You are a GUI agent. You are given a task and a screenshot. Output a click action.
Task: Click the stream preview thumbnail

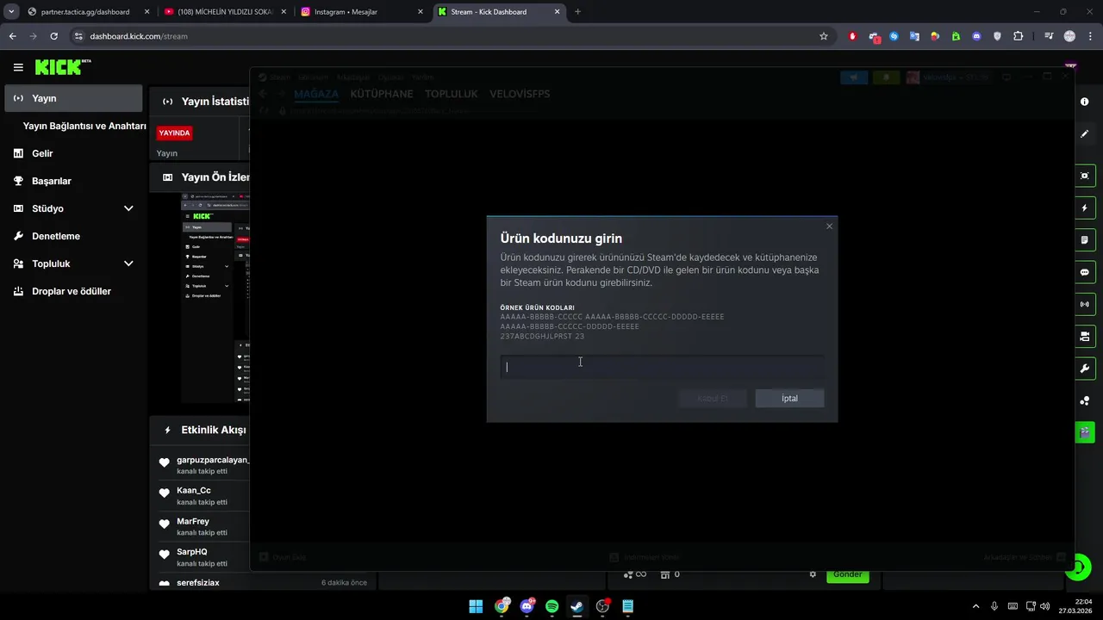coord(215,298)
